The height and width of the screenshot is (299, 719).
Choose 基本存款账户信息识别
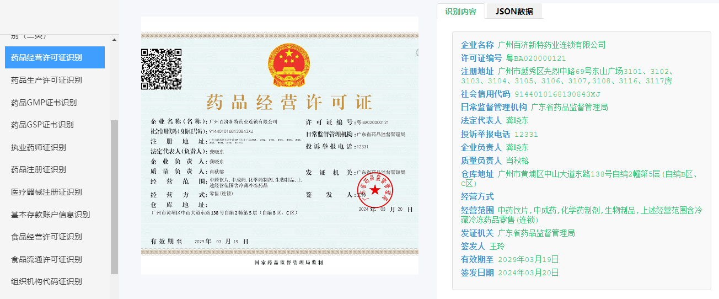coord(50,215)
